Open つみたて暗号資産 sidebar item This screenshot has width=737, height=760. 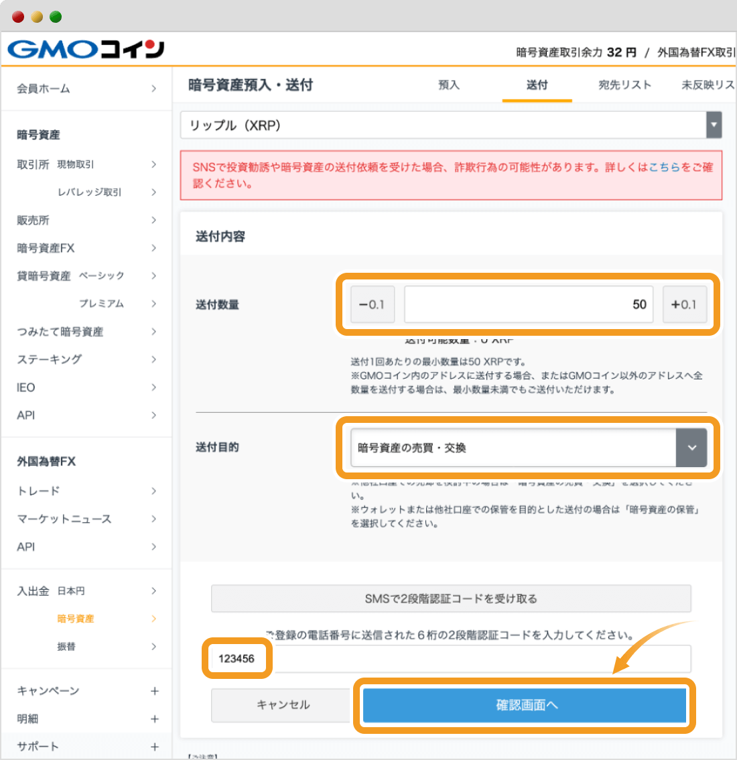[86, 332]
